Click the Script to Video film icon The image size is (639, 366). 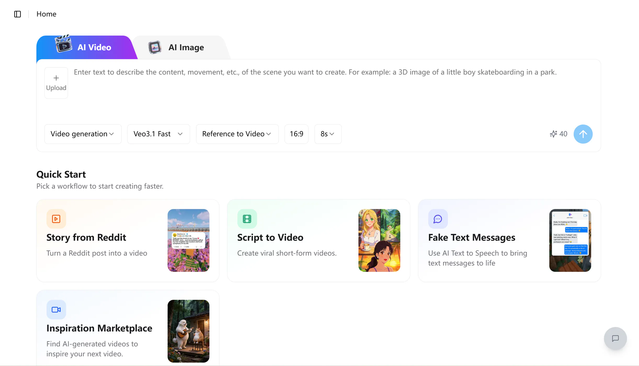247,219
